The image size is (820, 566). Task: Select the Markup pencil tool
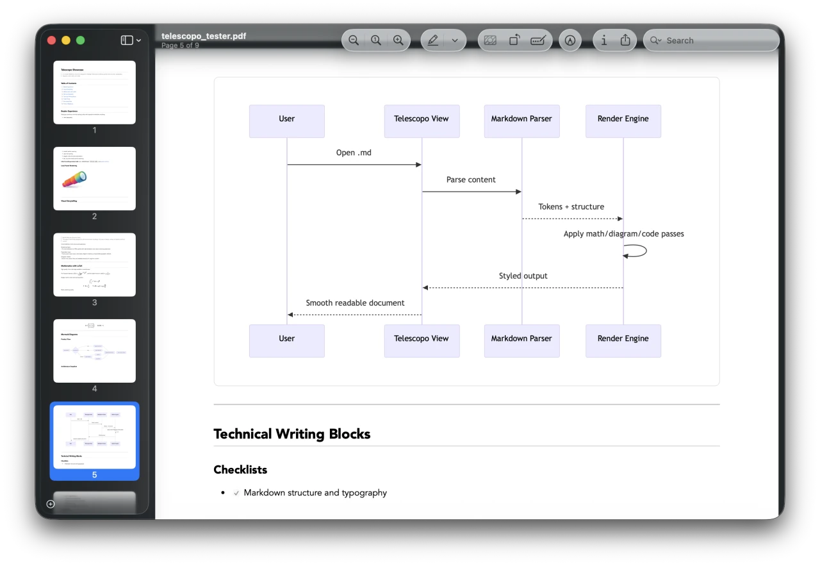(433, 40)
